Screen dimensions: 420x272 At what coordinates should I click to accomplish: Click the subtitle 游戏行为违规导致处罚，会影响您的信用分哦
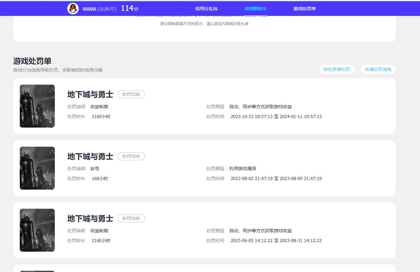tap(58, 70)
